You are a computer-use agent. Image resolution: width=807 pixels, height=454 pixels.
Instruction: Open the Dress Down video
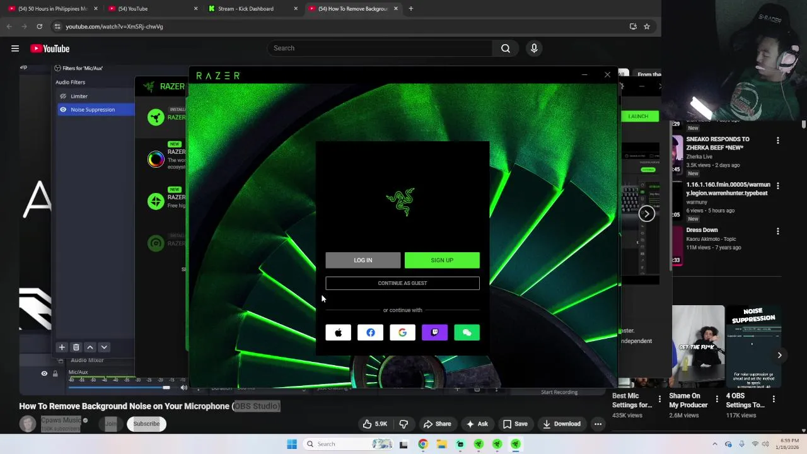click(x=702, y=230)
